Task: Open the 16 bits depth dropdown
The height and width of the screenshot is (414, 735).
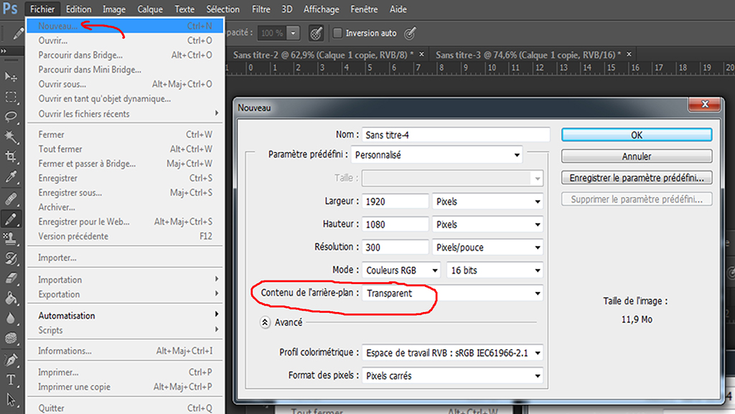Action: (x=495, y=270)
